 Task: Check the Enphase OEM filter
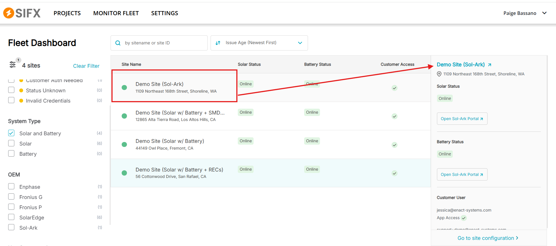tap(11, 186)
